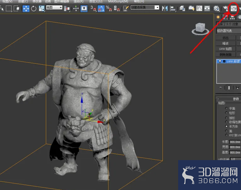The width and height of the screenshot is (241, 190).
Task: Open the Material Editor icon
Action: click(216, 9)
